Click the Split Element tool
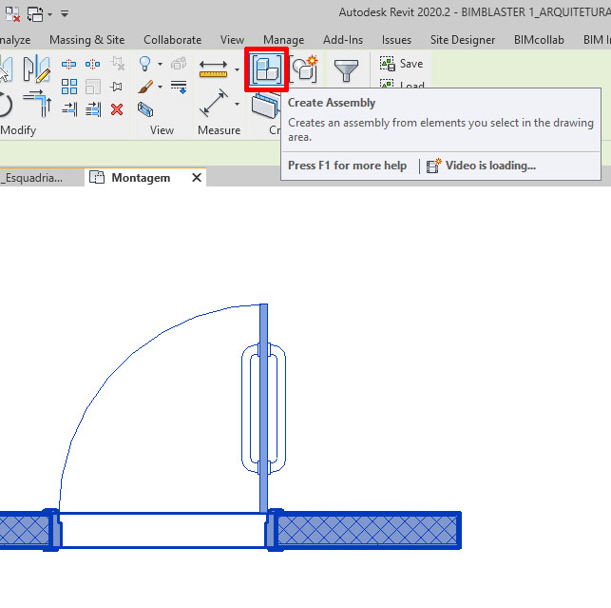Image resolution: width=611 pixels, height=608 pixels. pos(69,64)
